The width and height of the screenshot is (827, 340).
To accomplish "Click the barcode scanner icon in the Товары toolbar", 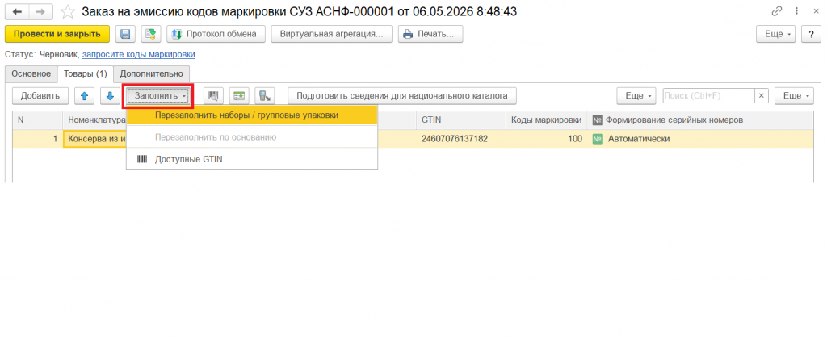I will click(213, 96).
